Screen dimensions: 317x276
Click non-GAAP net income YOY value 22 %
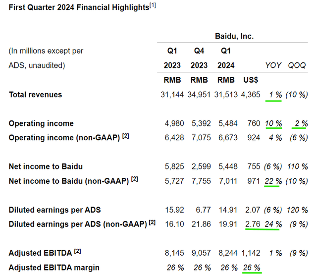(x=273, y=181)
